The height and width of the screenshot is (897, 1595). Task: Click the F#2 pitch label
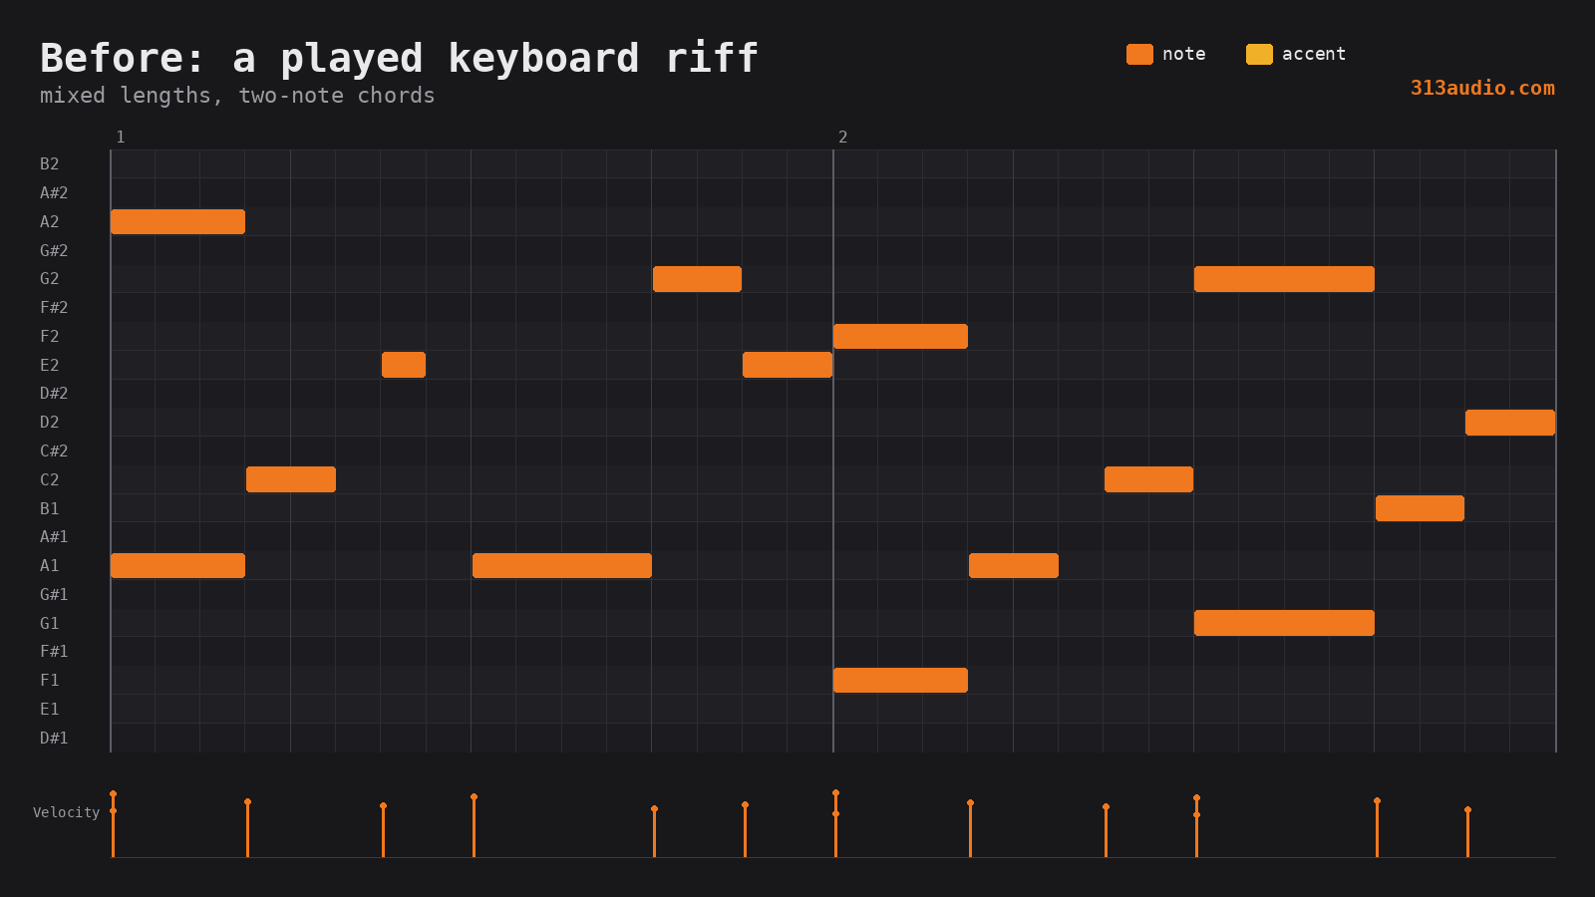(54, 308)
